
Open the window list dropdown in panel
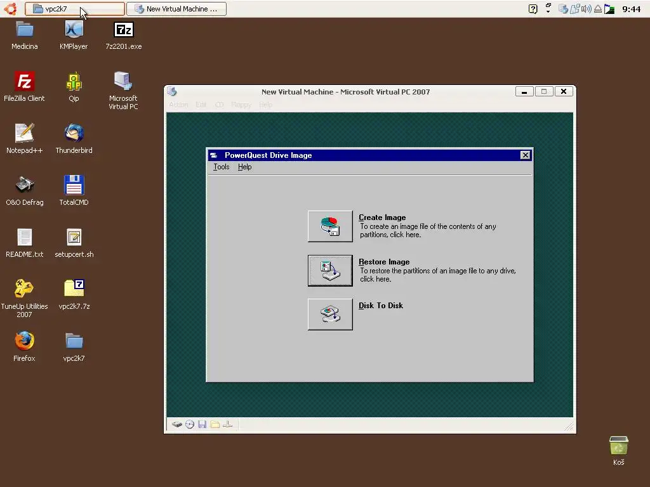pos(548,8)
